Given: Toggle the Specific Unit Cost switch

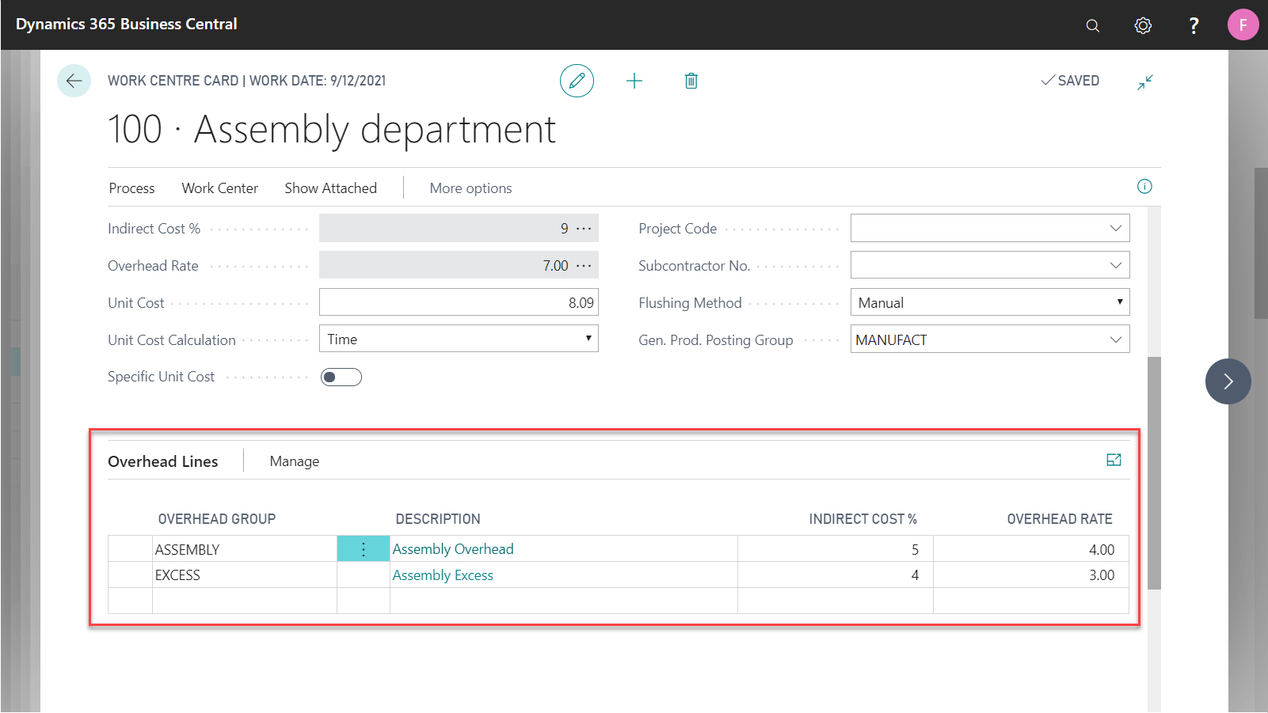Looking at the screenshot, I should click(x=341, y=377).
